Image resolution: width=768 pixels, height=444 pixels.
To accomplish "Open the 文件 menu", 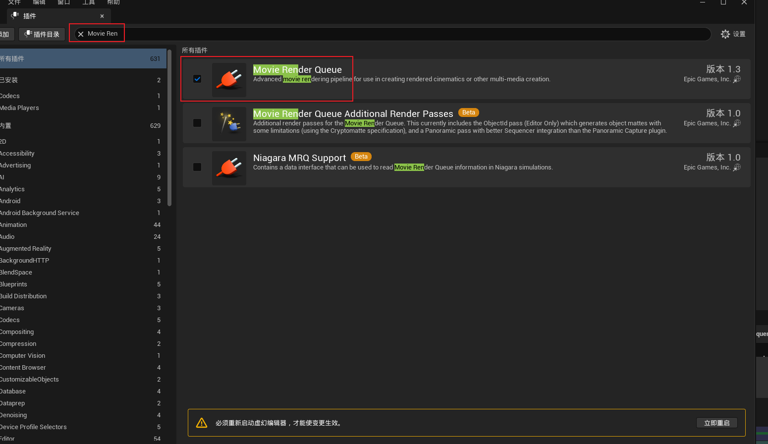I will tap(14, 2).
